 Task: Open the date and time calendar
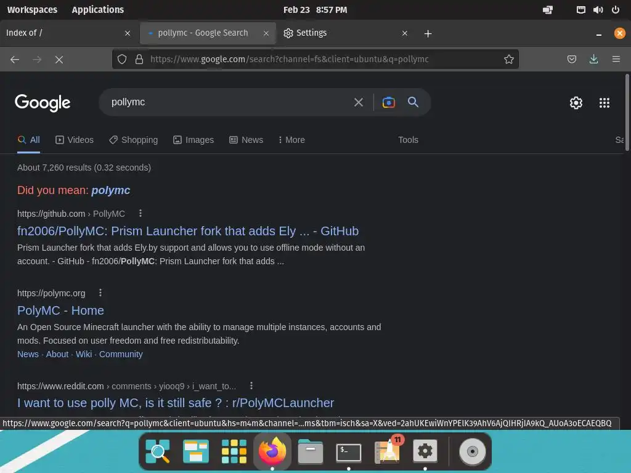[315, 10]
